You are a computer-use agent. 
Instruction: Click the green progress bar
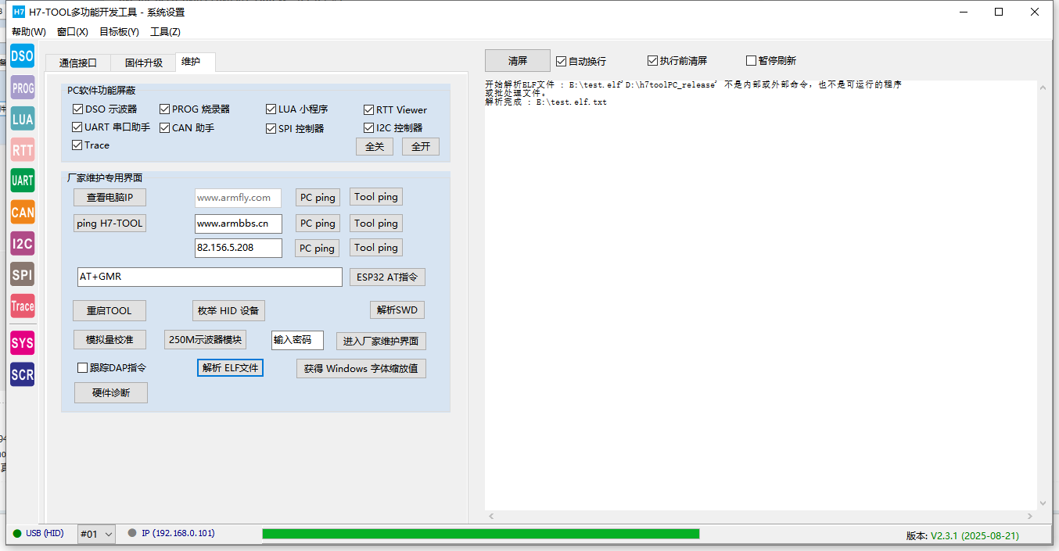point(481,534)
